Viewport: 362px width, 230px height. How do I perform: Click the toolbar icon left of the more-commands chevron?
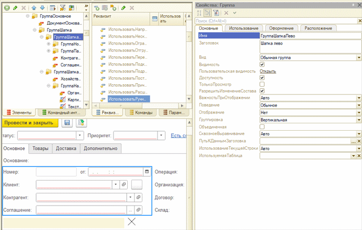point(71,8)
